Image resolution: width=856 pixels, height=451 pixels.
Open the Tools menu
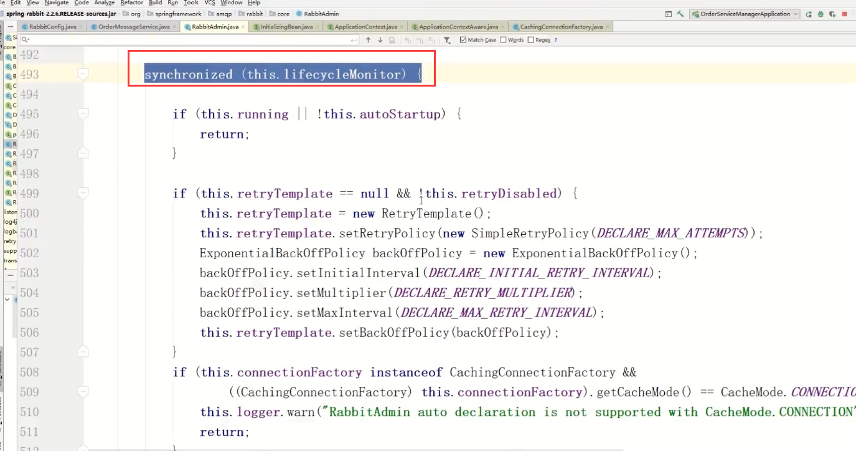pos(191,3)
